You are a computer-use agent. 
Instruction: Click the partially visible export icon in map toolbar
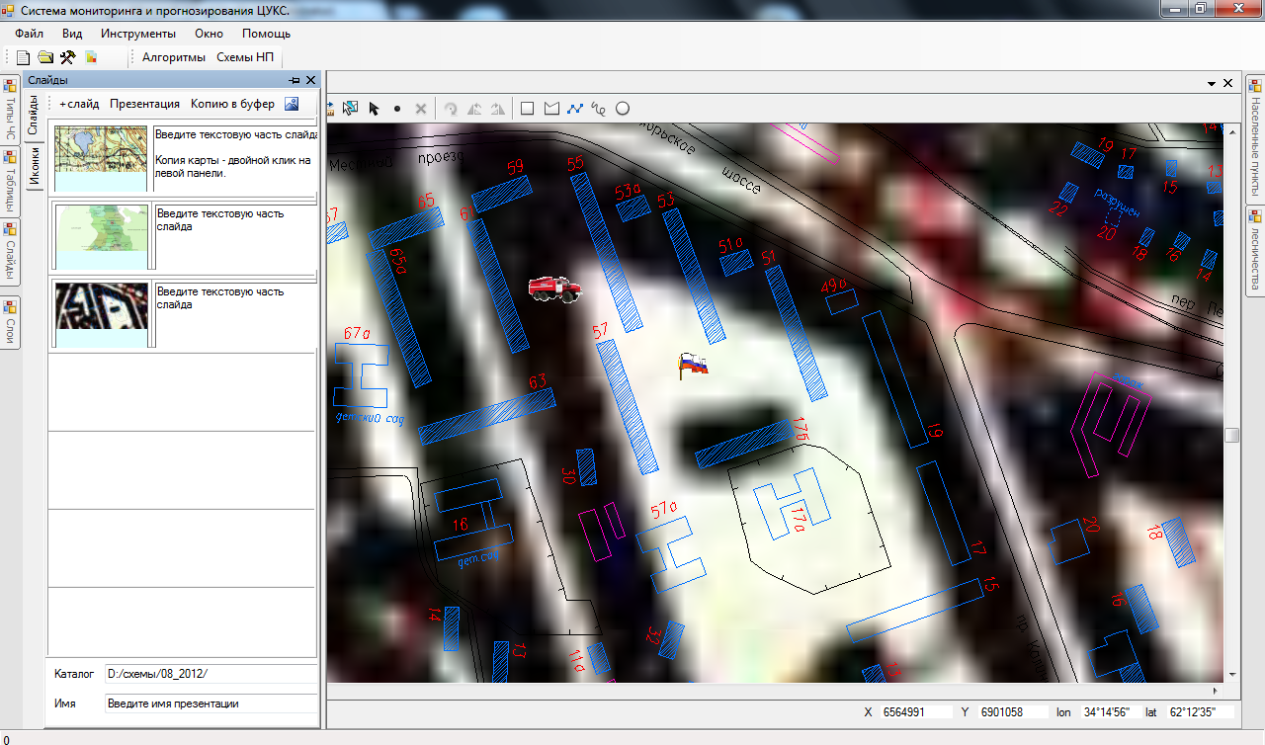point(332,109)
